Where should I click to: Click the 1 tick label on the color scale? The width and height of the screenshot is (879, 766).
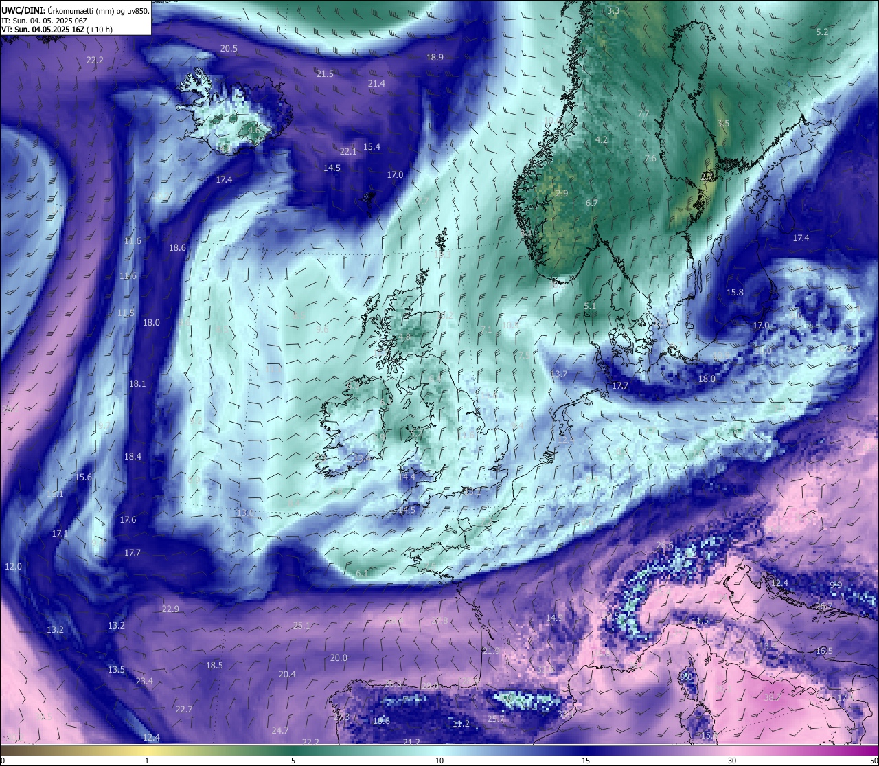[x=147, y=761]
